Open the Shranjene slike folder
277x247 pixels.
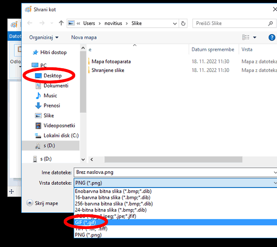pyautogui.click(x=108, y=70)
